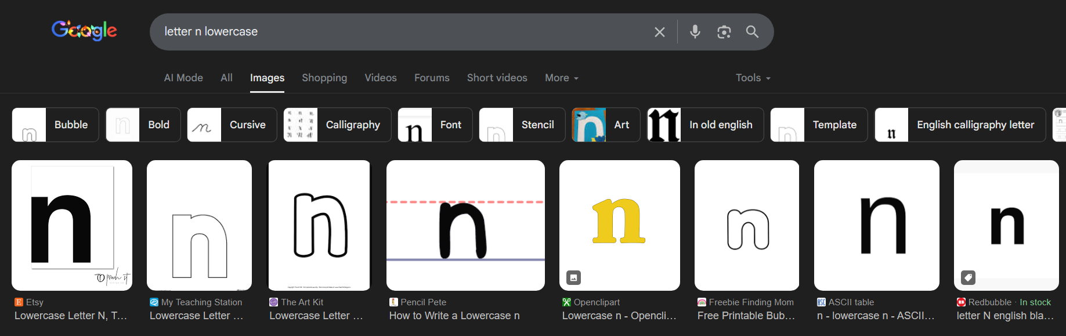Expand the Tools dropdown
The width and height of the screenshot is (1066, 336).
pos(753,78)
